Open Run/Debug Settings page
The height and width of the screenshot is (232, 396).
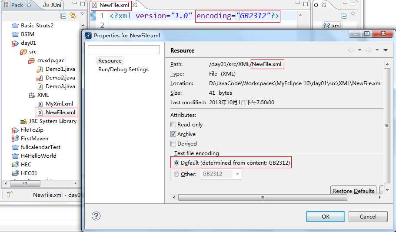(x=123, y=70)
